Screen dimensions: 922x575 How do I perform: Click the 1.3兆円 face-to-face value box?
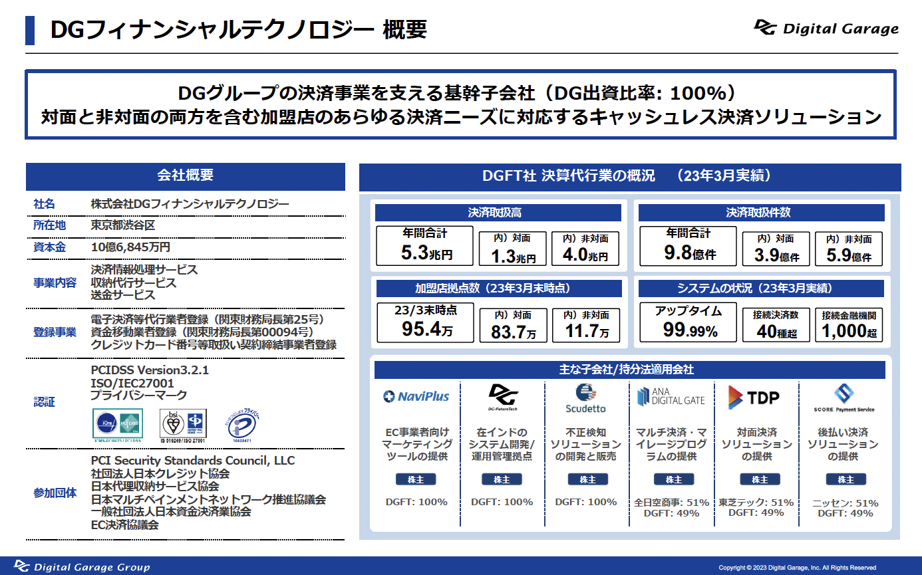[512, 249]
